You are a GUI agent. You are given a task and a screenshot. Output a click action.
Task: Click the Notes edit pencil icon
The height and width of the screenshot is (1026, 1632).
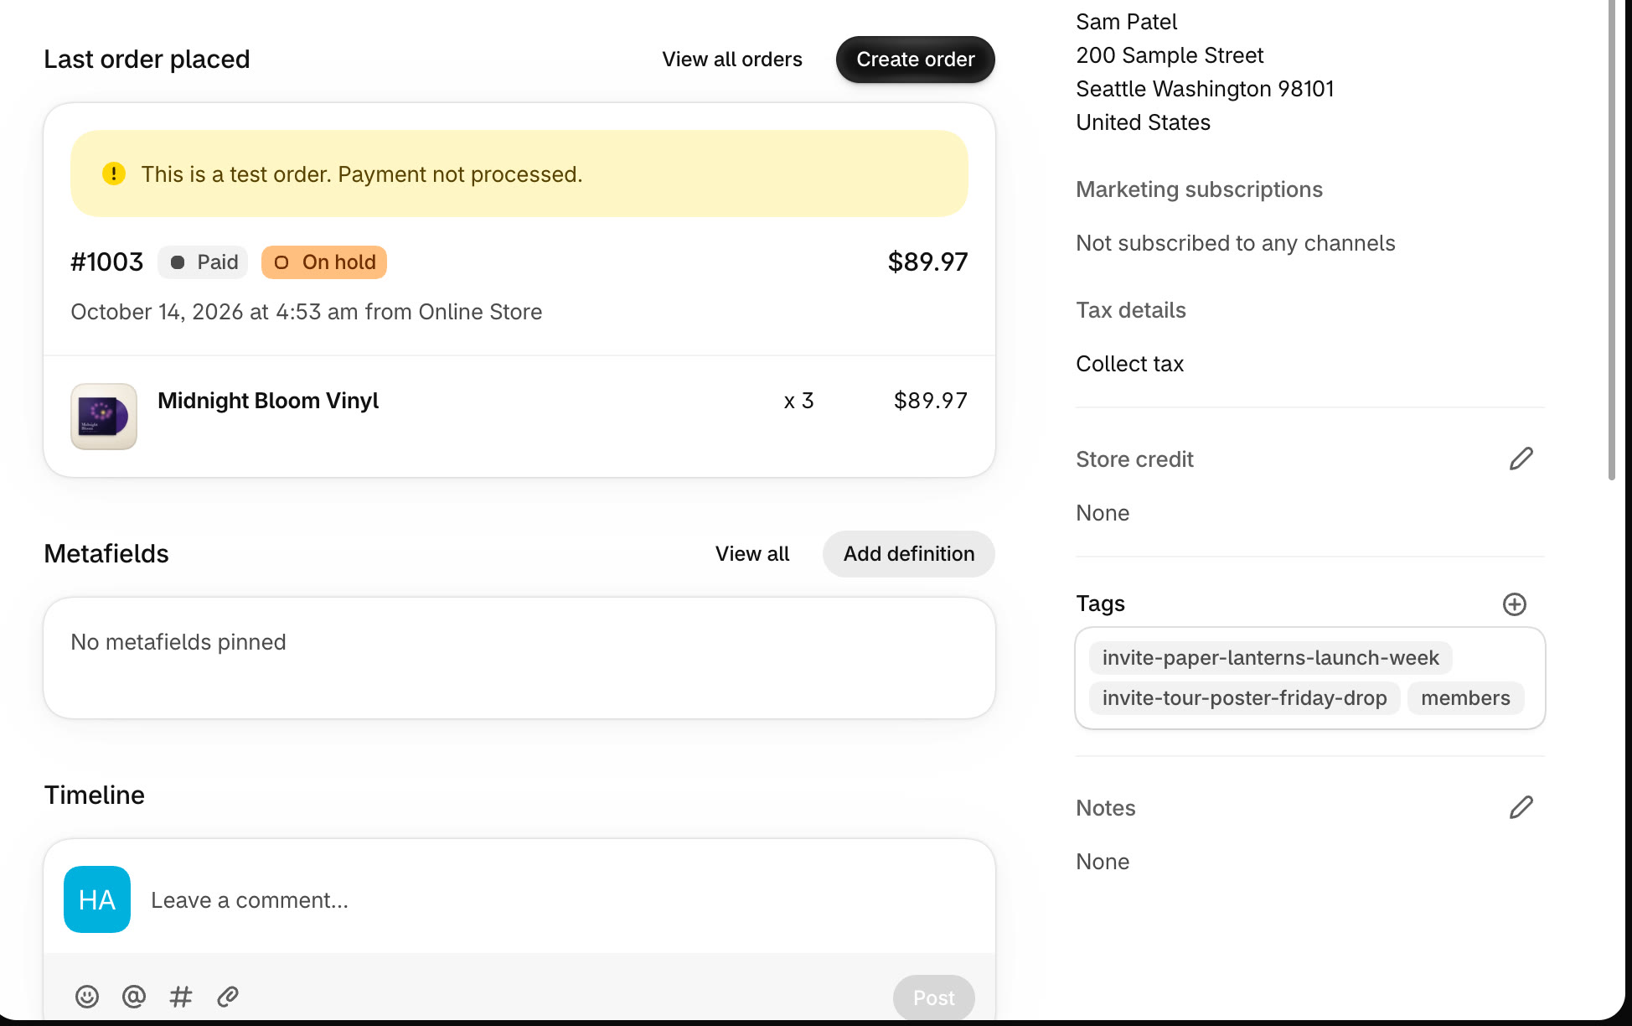[x=1521, y=807]
